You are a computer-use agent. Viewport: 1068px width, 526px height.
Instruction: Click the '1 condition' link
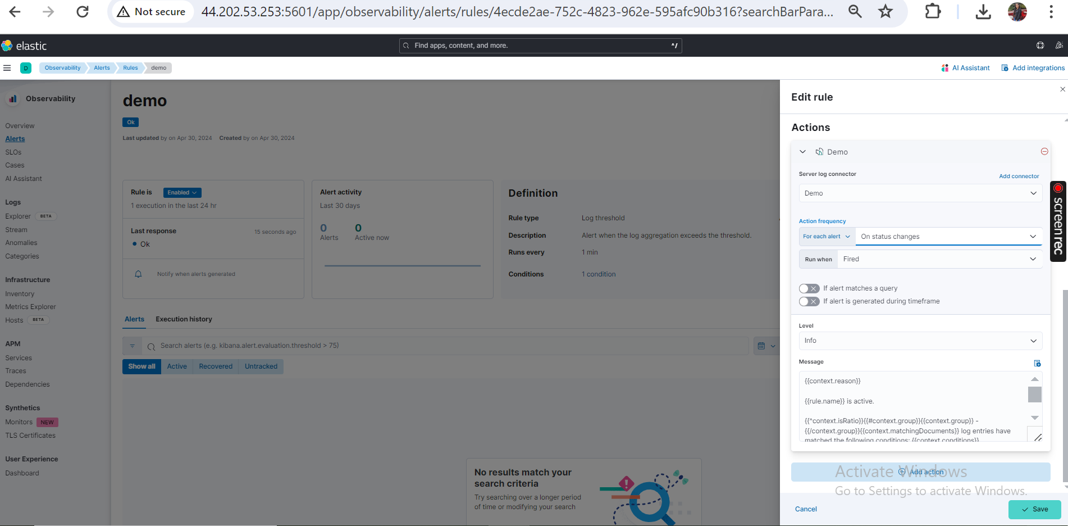coord(599,274)
